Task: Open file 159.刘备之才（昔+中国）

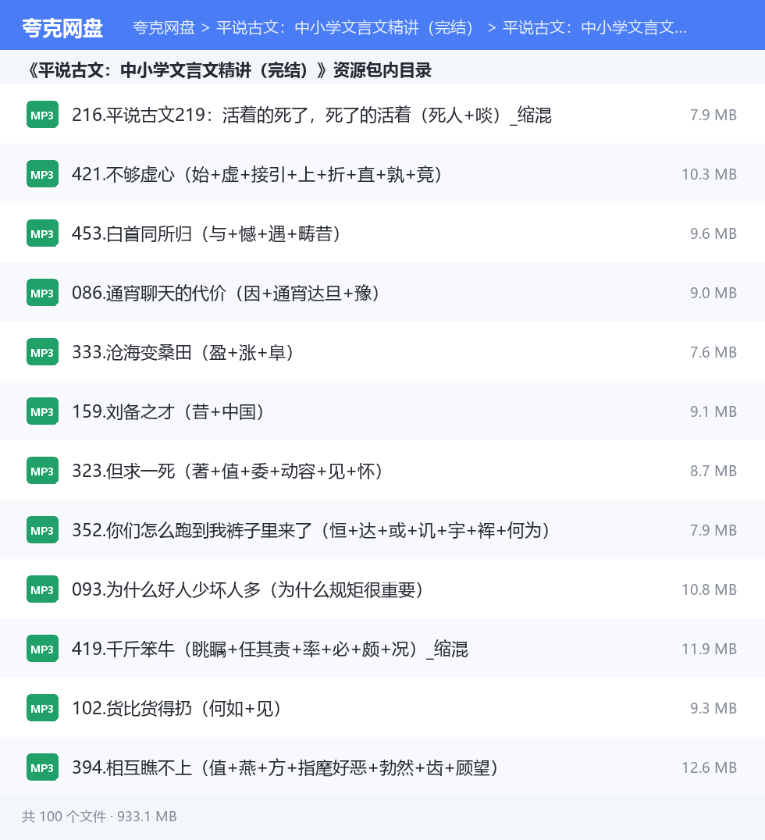Action: coord(168,411)
